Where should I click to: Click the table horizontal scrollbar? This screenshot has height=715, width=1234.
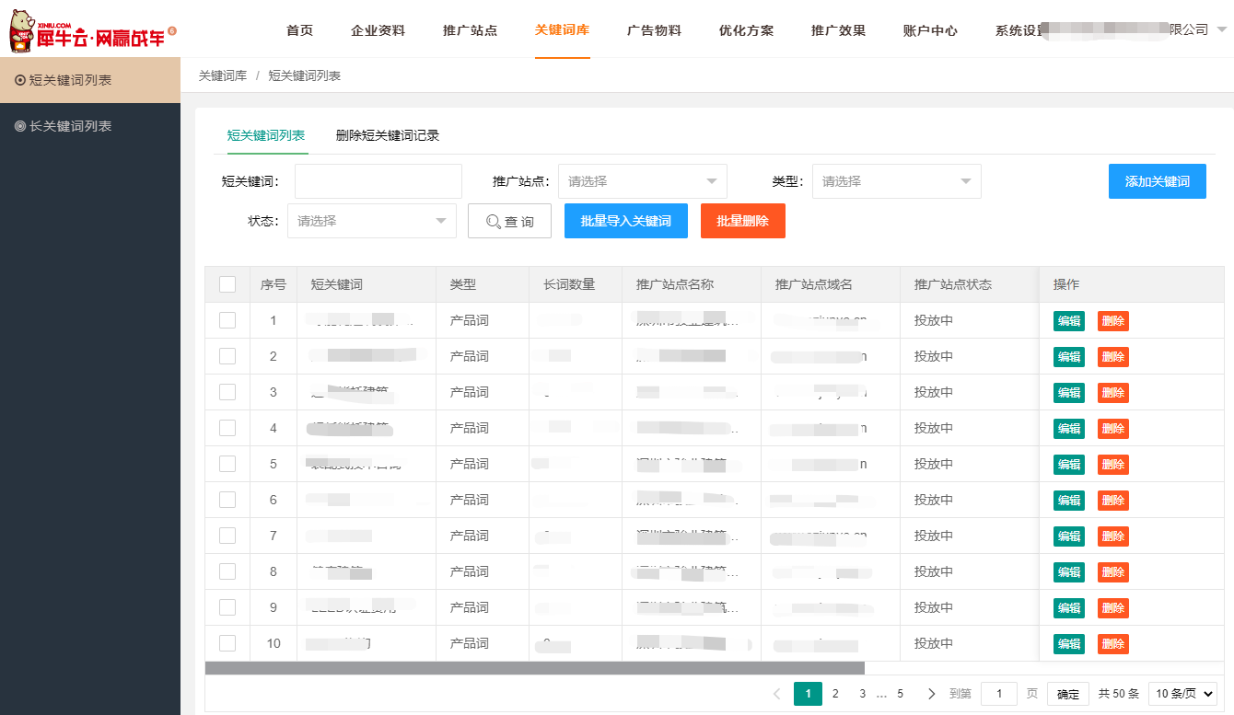(x=535, y=668)
